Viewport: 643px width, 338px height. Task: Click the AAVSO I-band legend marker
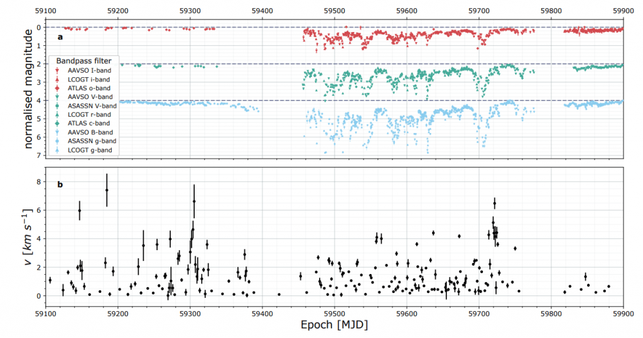[x=57, y=71]
